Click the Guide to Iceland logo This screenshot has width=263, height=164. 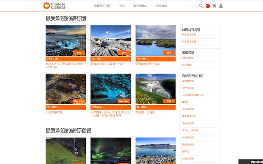pos(54,6)
